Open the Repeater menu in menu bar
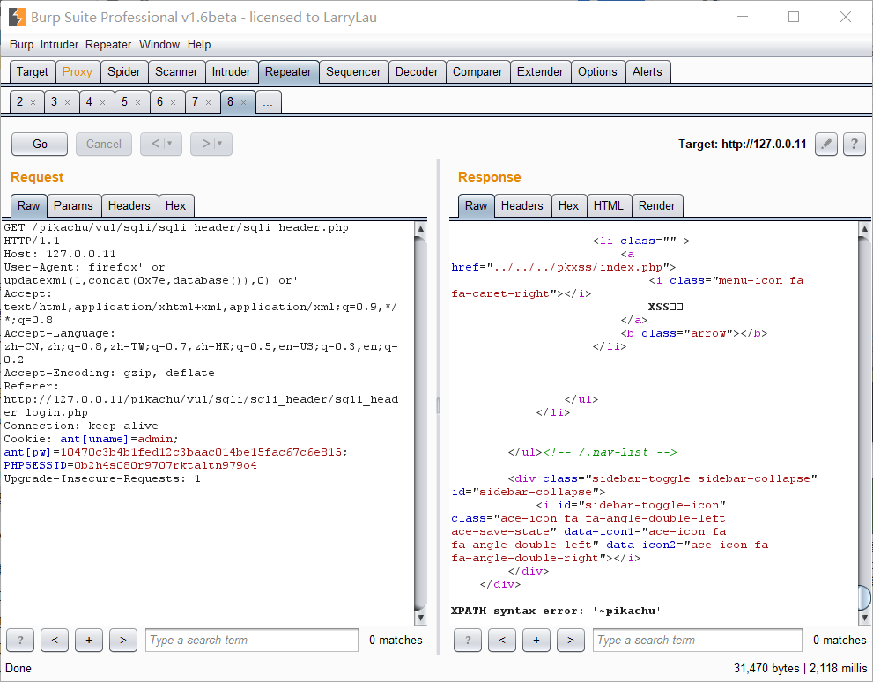873x682 pixels. (x=108, y=45)
